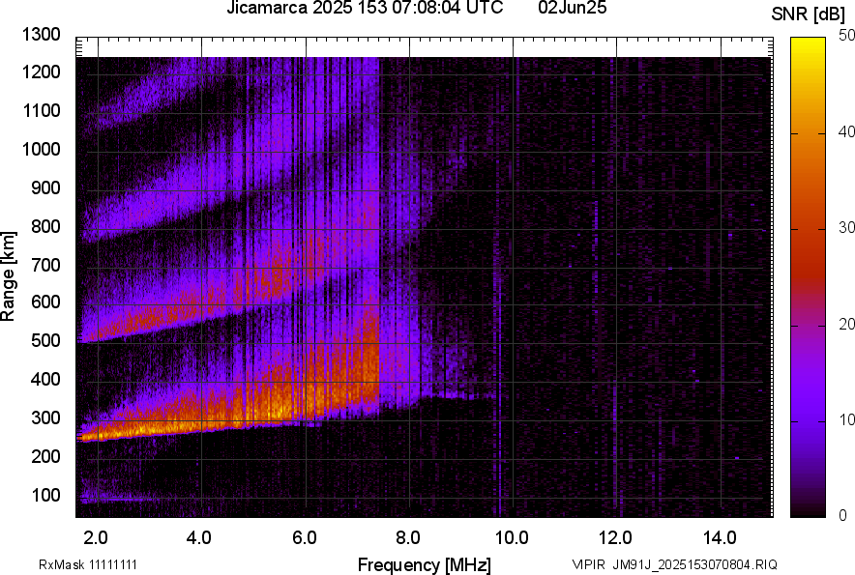Click the range tick label '400'
This screenshot has height=575, width=855.
coord(45,380)
